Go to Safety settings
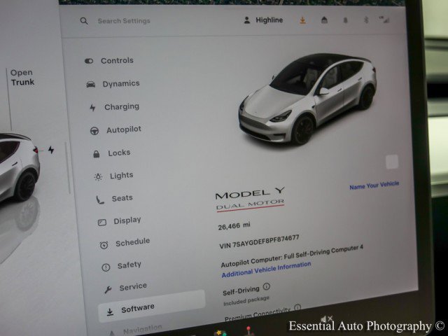This screenshot has width=448, height=336. (x=121, y=265)
